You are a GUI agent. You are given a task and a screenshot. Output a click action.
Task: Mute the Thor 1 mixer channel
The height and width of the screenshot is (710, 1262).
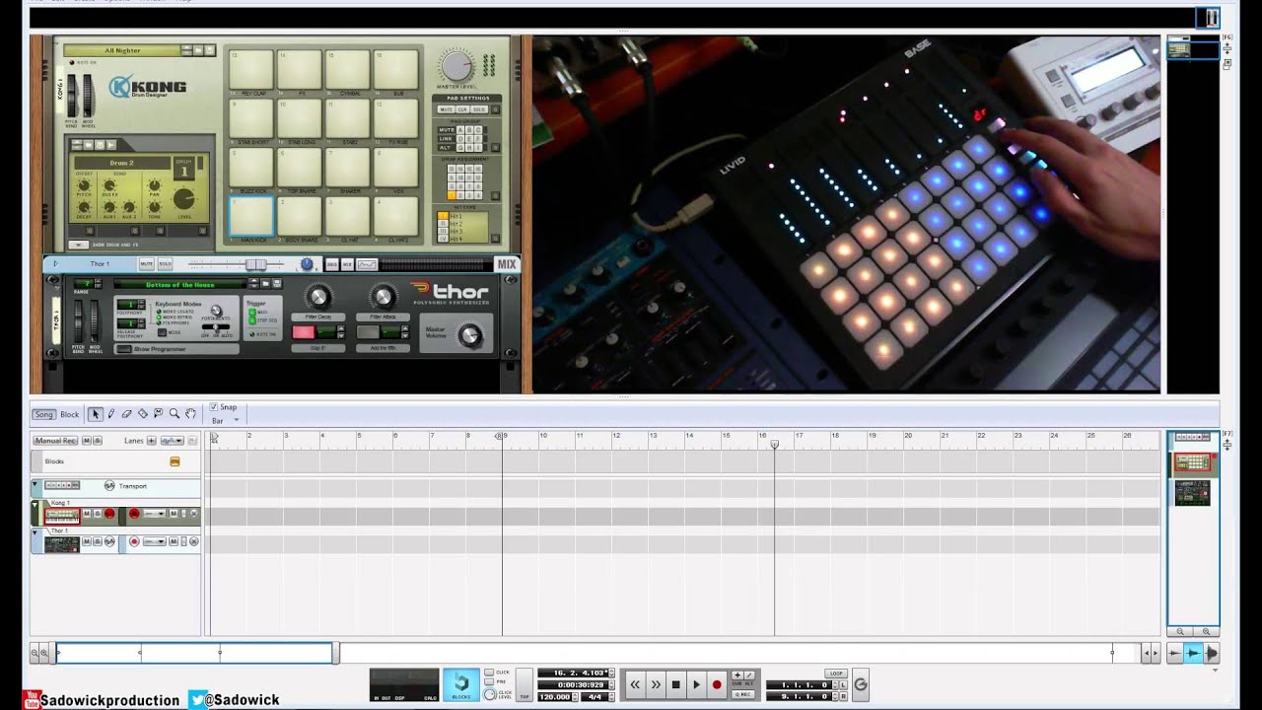point(146,264)
